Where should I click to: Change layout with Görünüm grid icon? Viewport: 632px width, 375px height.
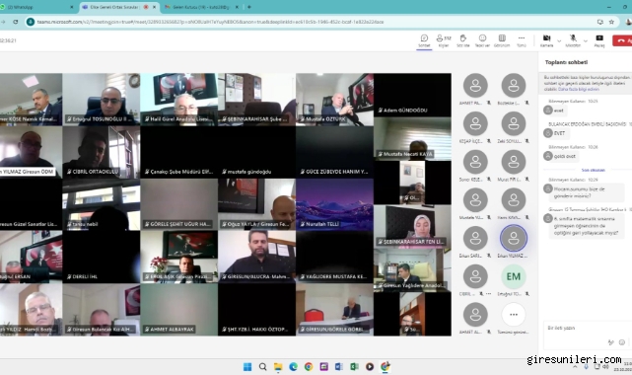[502, 40]
